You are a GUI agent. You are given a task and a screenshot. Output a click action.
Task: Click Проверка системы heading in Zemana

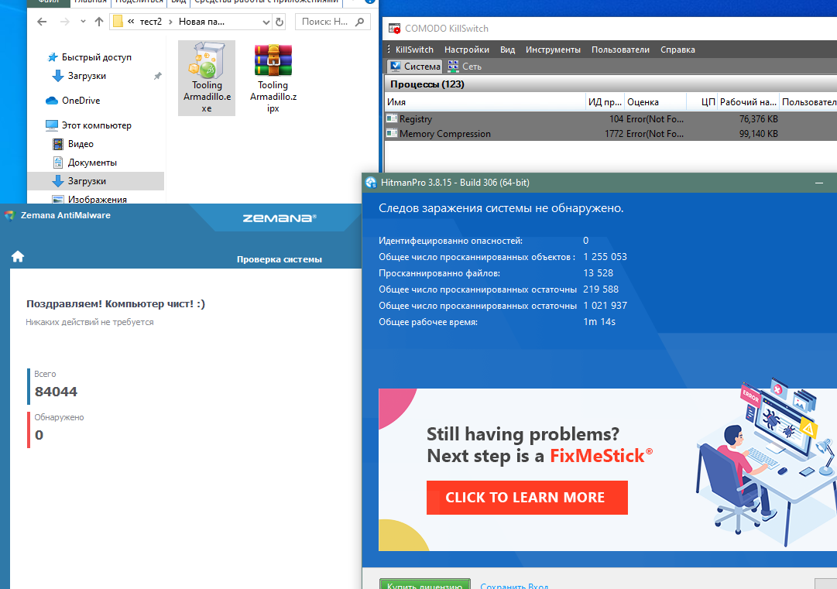280,260
